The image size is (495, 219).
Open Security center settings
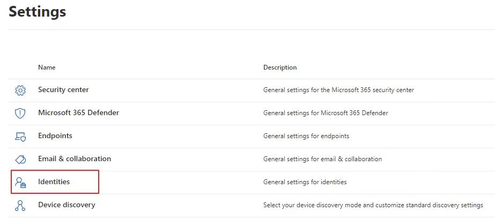point(63,90)
